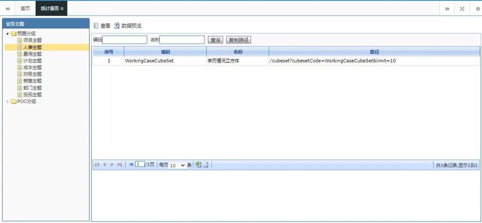Viewport: 482px width, 223px height.
Task: Click the green Excel export icon
Action: 198,165
